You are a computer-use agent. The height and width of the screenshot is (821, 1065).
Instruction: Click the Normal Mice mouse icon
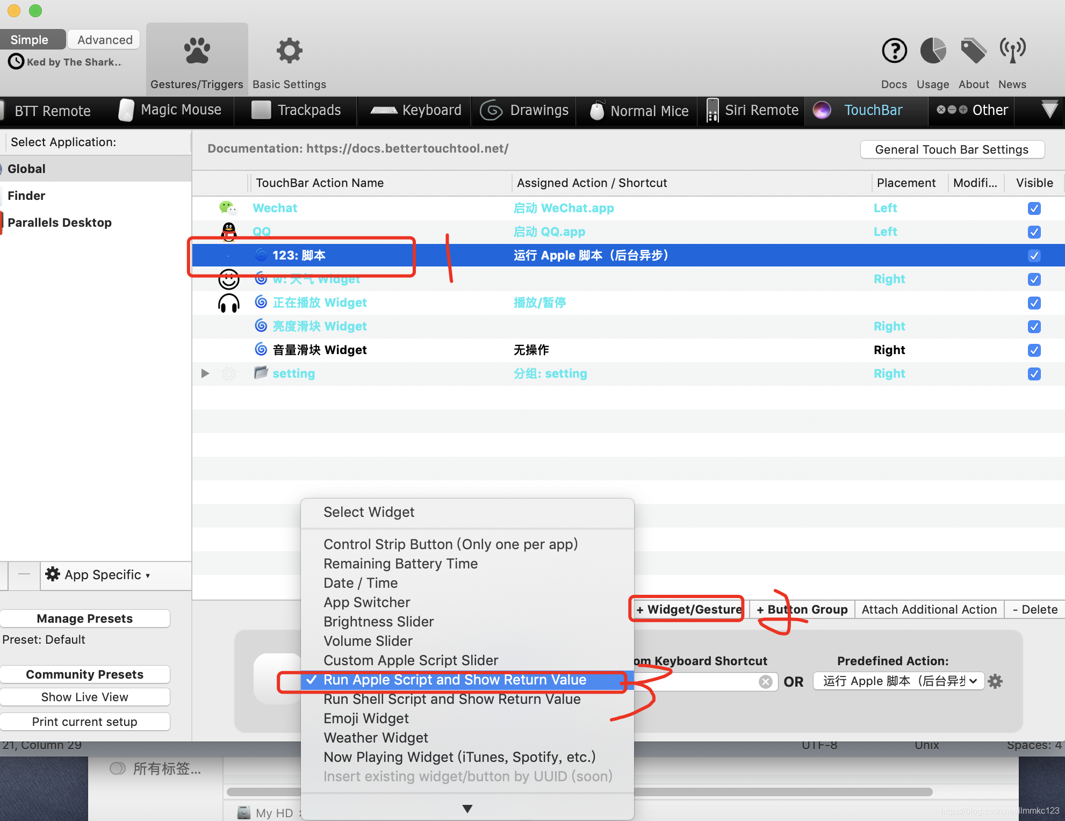point(597,111)
